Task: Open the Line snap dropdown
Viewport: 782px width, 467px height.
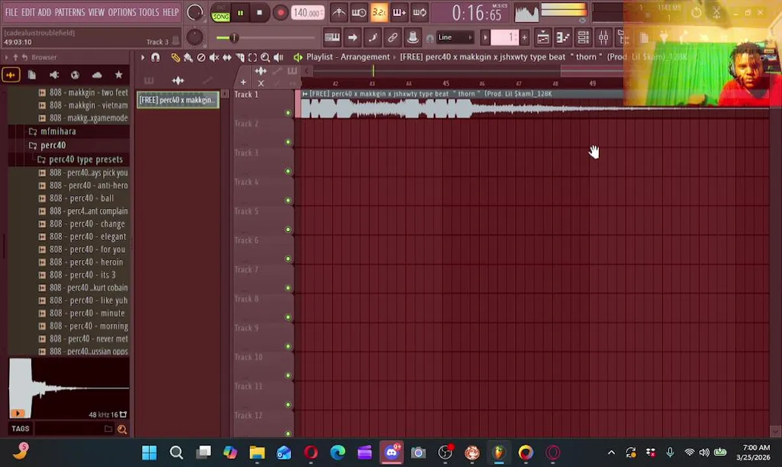Action: (x=455, y=38)
